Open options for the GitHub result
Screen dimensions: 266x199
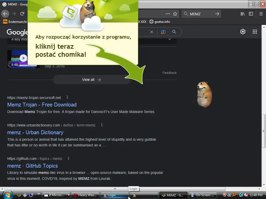68,158
